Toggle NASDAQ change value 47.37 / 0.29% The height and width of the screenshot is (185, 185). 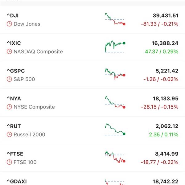point(162,51)
